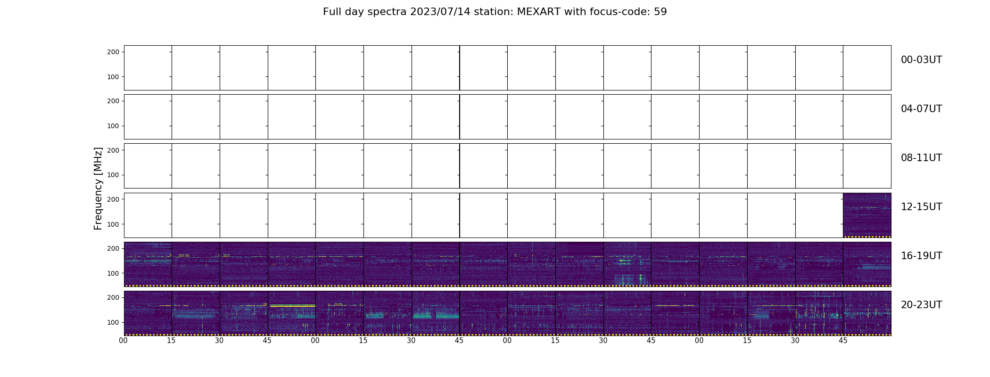The width and height of the screenshot is (990, 377).
Task: Click the 200 tick label of the 00-03UT row
Action: click(x=113, y=52)
